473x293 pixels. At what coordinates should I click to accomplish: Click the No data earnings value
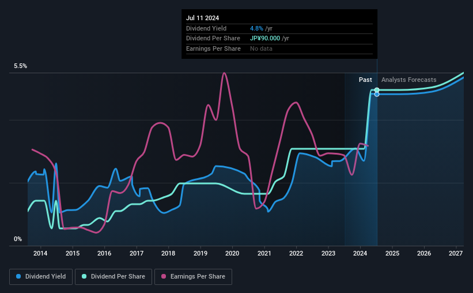(x=261, y=48)
